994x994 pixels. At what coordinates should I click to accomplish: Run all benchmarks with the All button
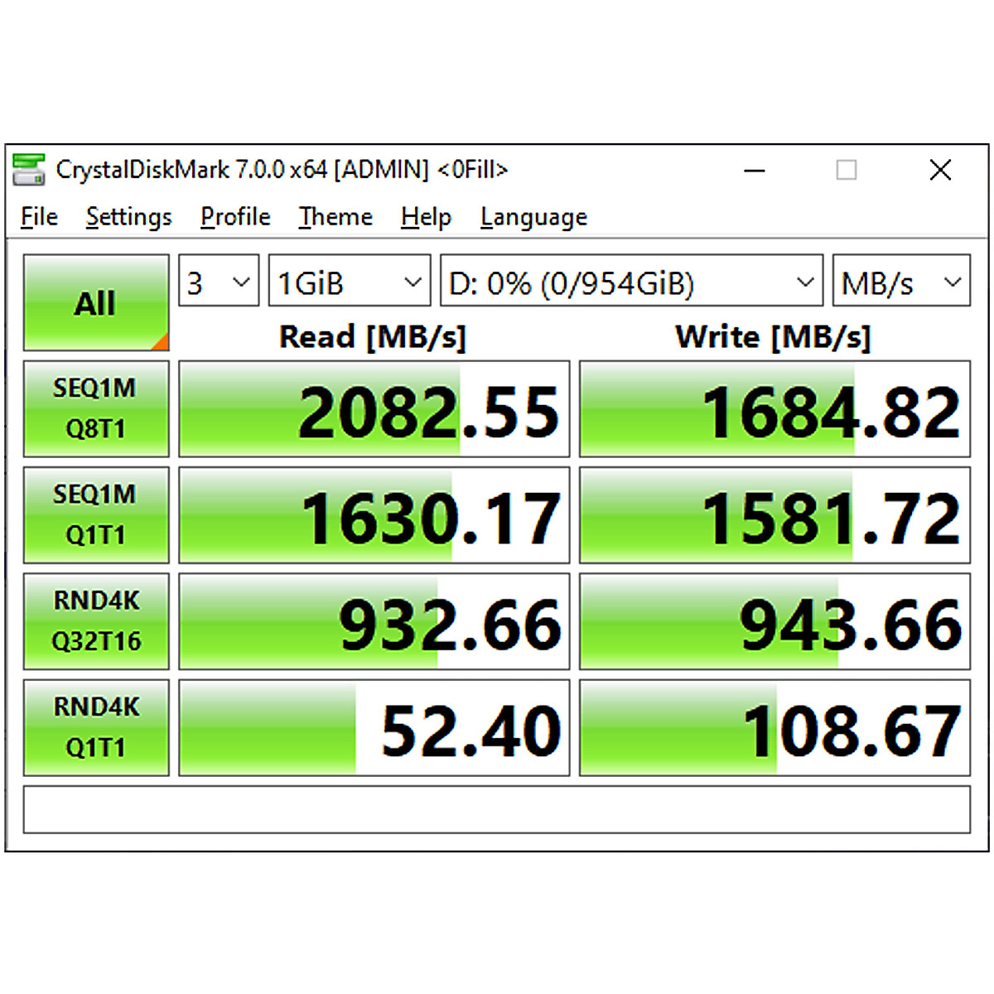(96, 303)
